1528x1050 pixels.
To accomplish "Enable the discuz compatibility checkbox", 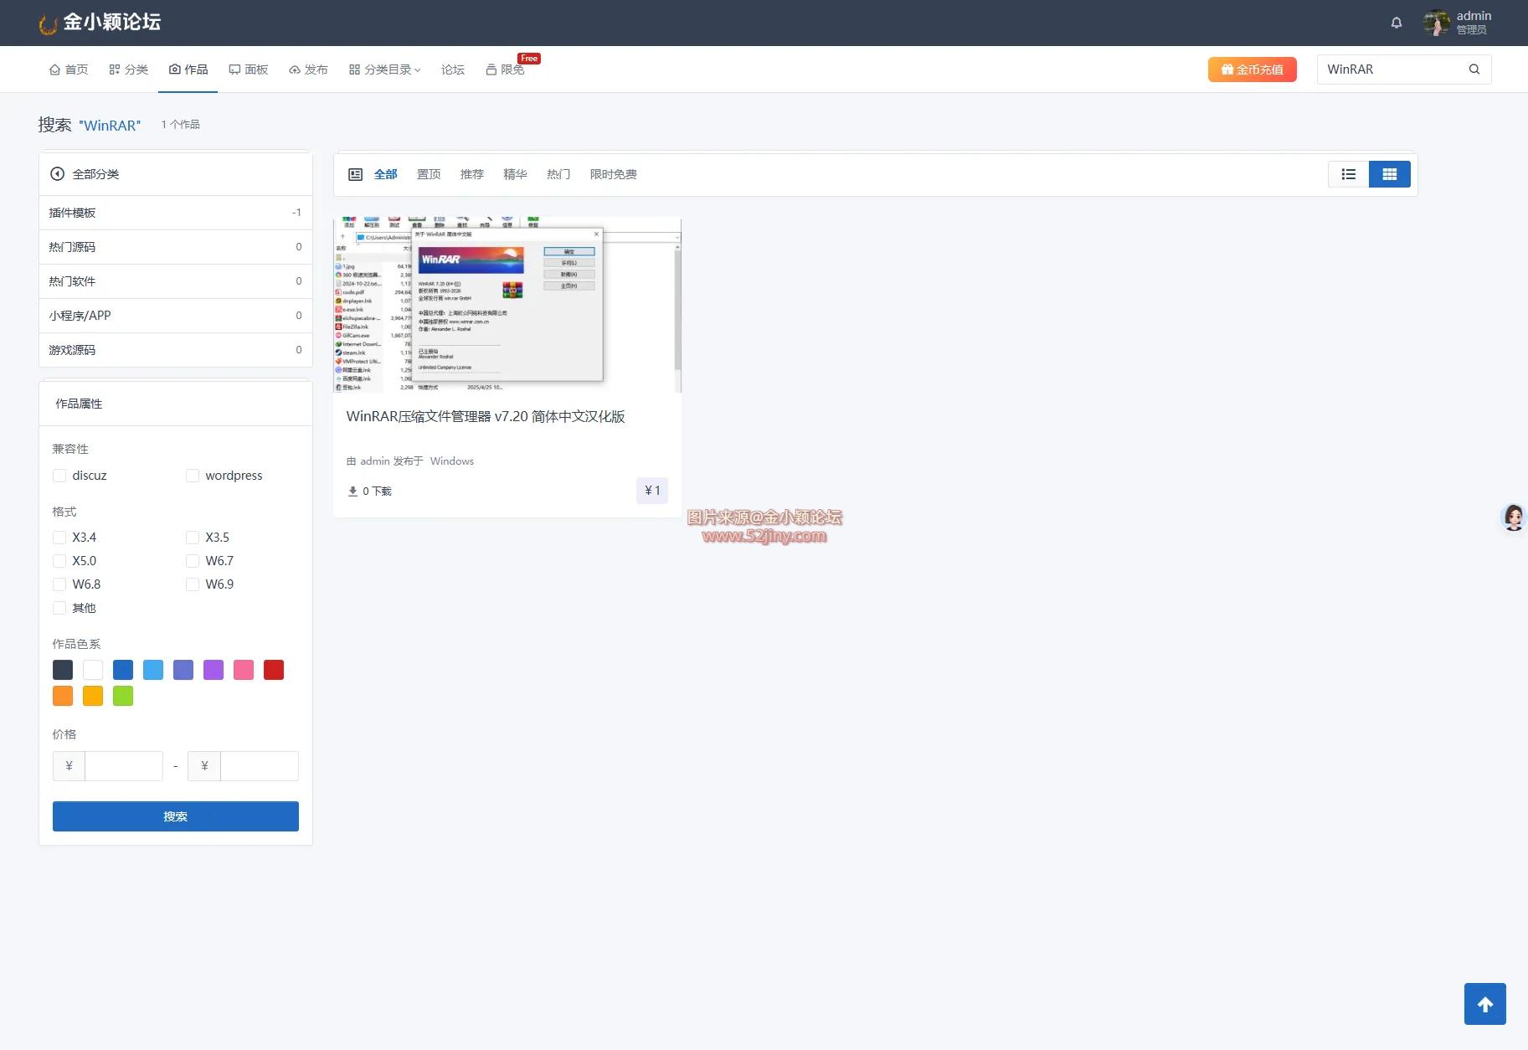I will pyautogui.click(x=59, y=475).
